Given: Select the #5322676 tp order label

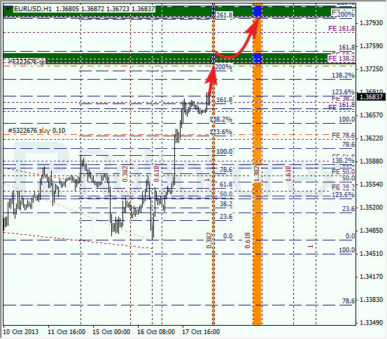Looking at the screenshot, I should [26, 62].
